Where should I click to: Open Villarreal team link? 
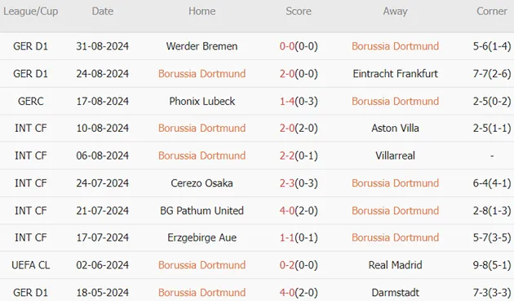395,155
